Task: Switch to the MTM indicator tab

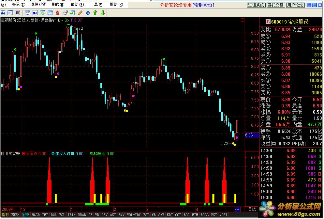Action: [195, 215]
